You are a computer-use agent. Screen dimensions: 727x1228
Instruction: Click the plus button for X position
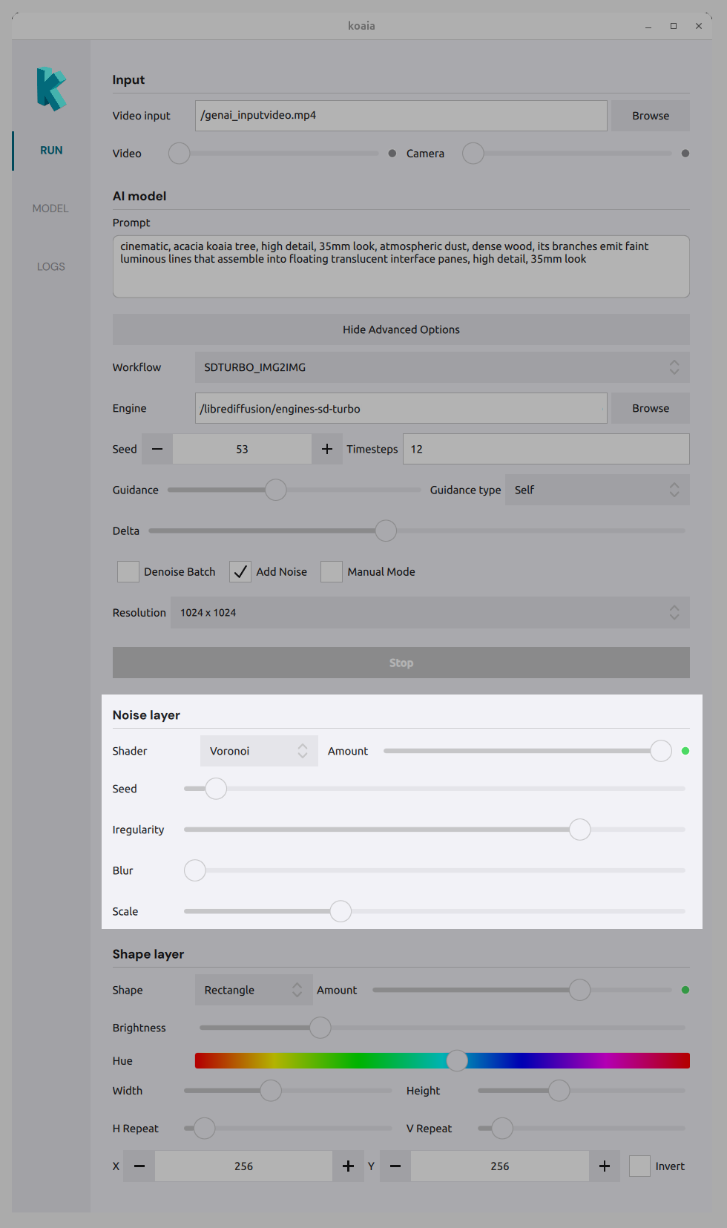click(348, 1166)
